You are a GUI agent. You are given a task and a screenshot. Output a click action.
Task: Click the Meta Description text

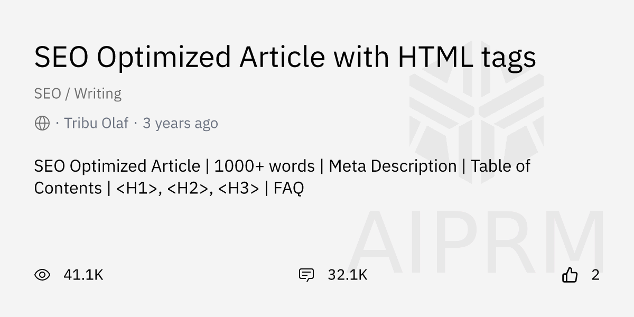[392, 166]
